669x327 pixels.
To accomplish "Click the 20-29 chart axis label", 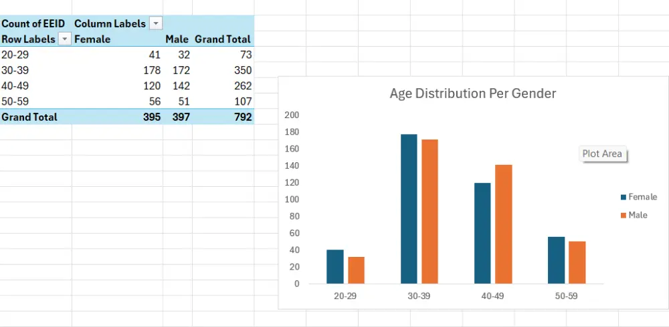I will coord(345,296).
